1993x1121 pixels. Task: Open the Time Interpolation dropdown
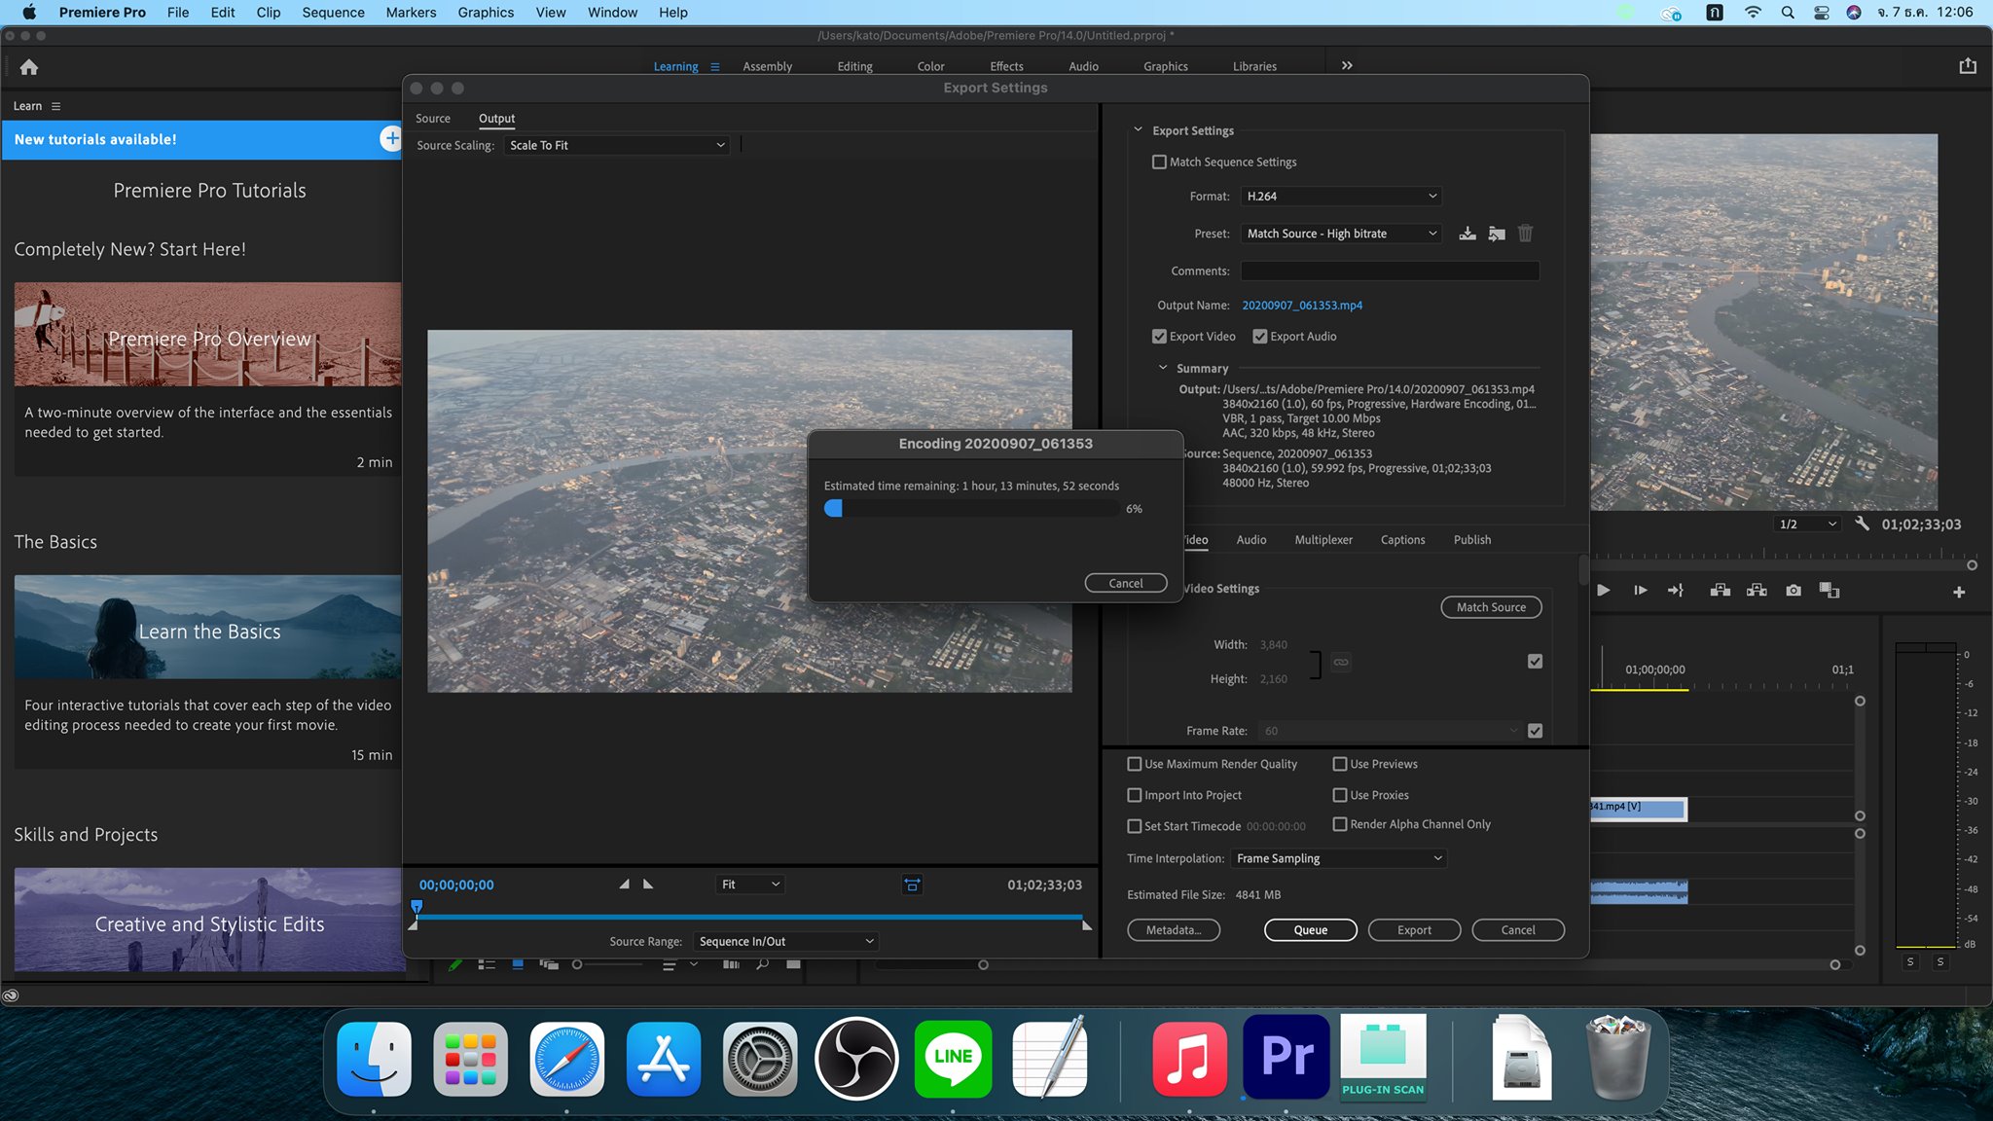click(1339, 858)
